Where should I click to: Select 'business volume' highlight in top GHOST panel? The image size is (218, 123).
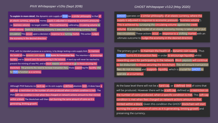tap(190, 20)
